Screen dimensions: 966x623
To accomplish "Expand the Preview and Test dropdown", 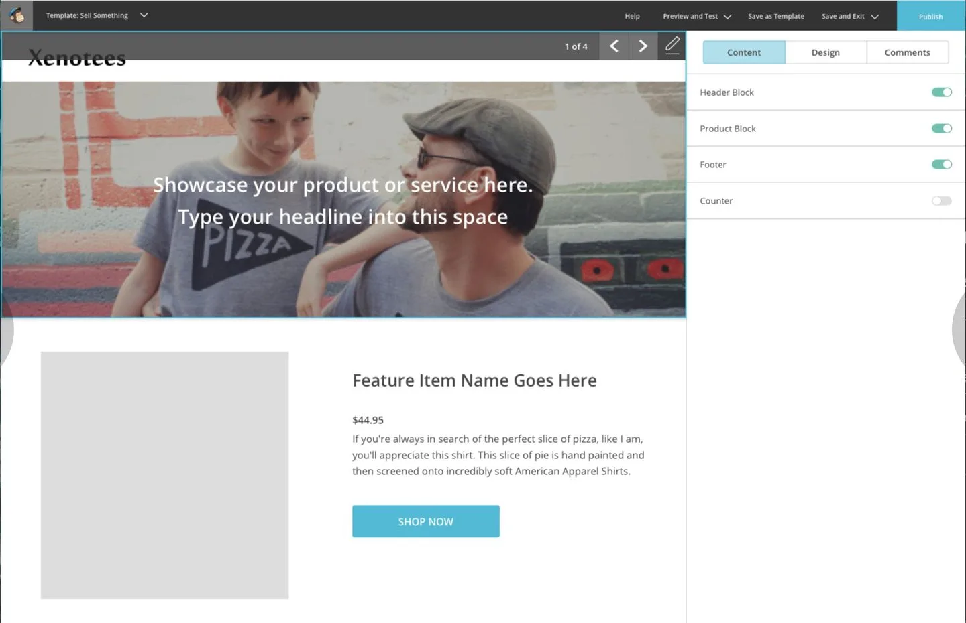I will (x=696, y=16).
